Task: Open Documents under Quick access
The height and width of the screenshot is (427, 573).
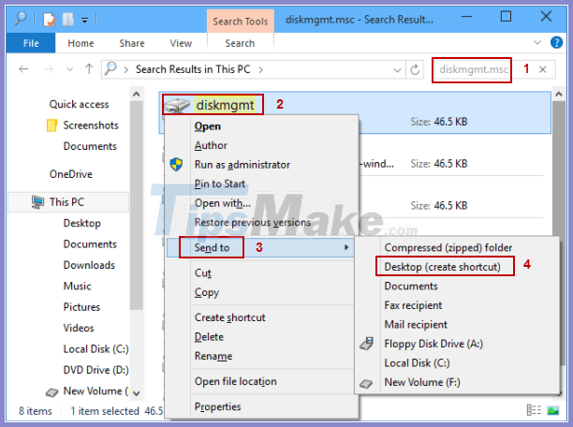Action: (90, 146)
